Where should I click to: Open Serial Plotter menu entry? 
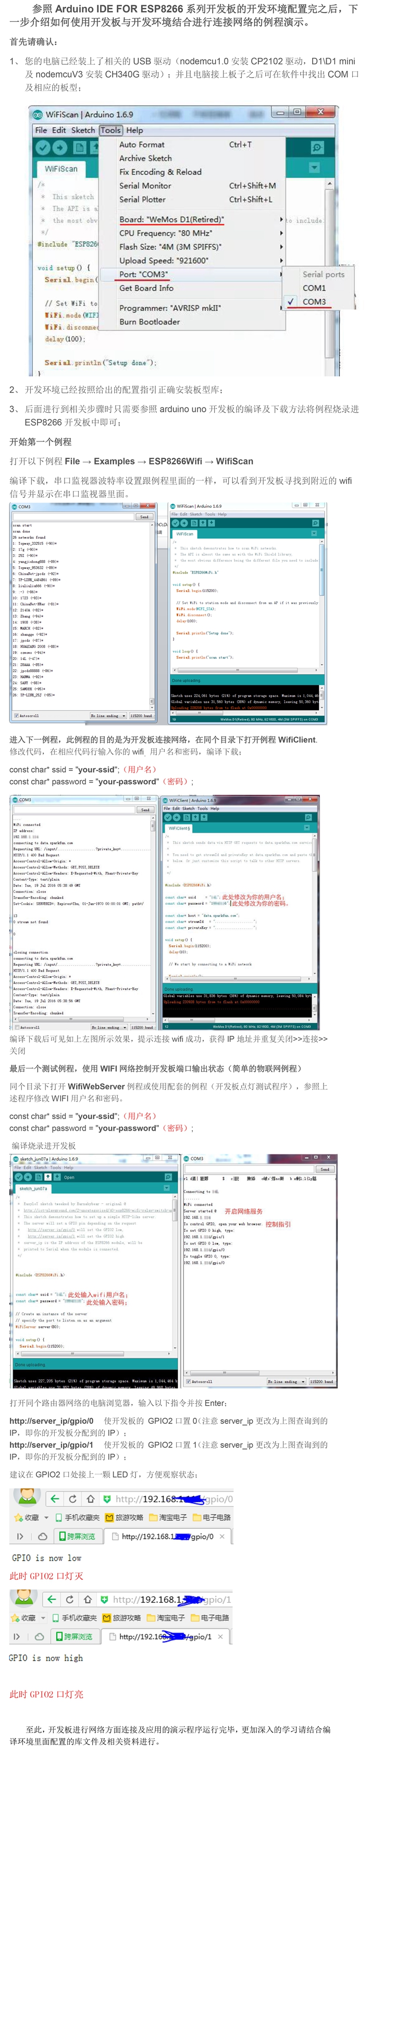click(x=191, y=200)
